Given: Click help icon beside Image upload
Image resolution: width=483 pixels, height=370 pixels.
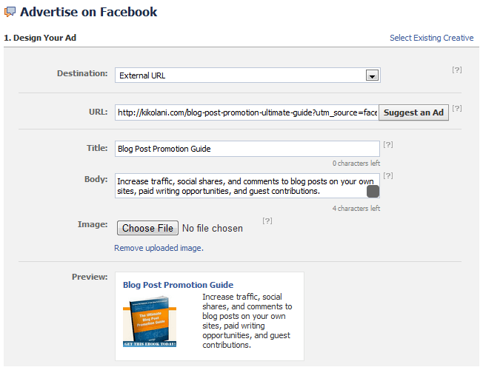Looking at the screenshot, I should pos(267,221).
